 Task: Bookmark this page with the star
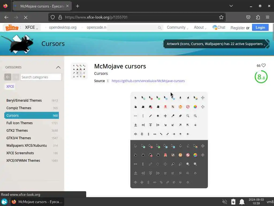coord(221,17)
